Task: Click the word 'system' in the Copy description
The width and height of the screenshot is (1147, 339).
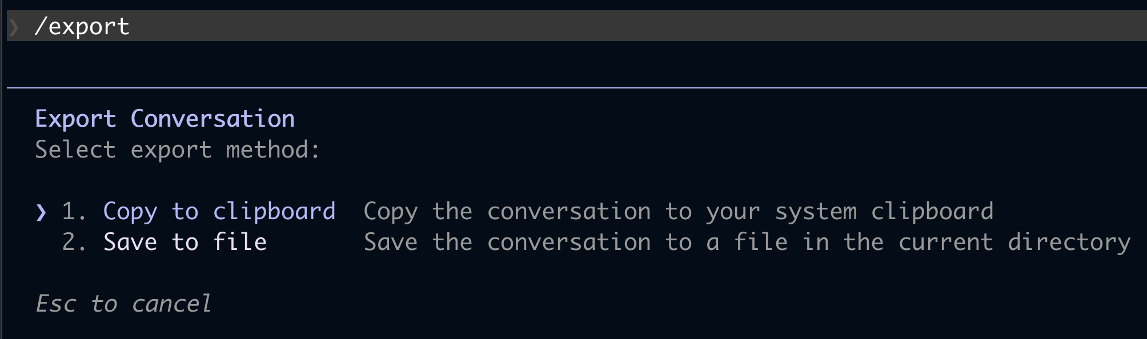Action: click(x=816, y=212)
